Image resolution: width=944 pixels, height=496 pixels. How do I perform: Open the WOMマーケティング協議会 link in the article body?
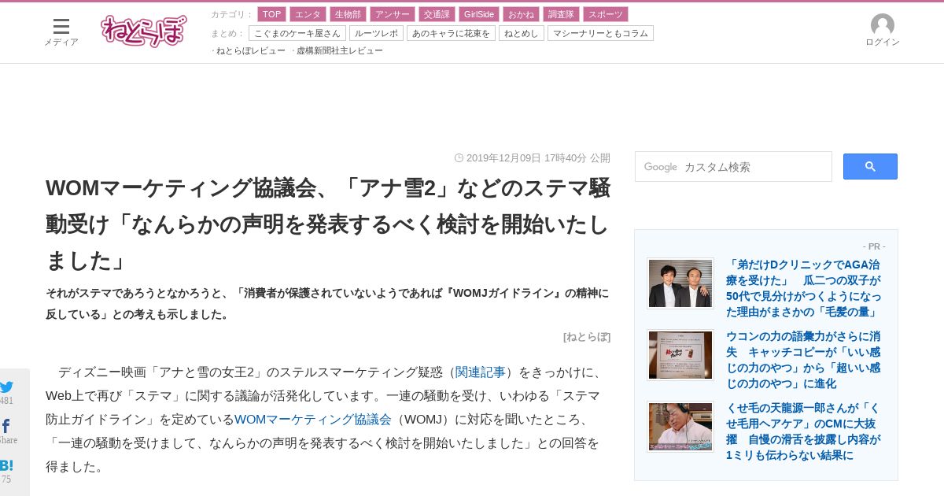click(x=312, y=419)
